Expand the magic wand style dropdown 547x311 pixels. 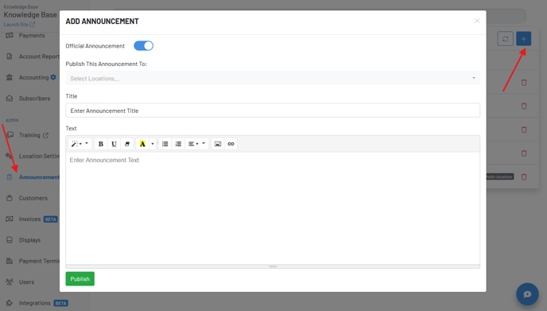tap(80, 144)
